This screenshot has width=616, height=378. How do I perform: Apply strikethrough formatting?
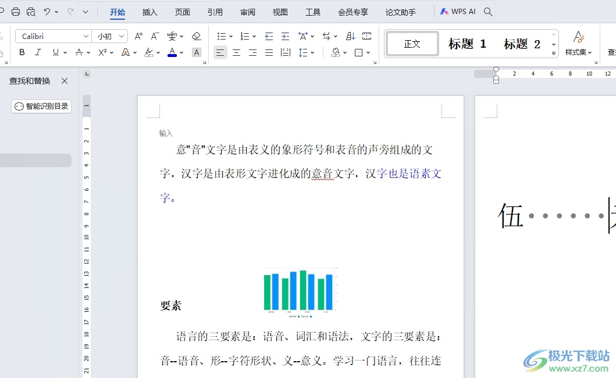tap(79, 52)
